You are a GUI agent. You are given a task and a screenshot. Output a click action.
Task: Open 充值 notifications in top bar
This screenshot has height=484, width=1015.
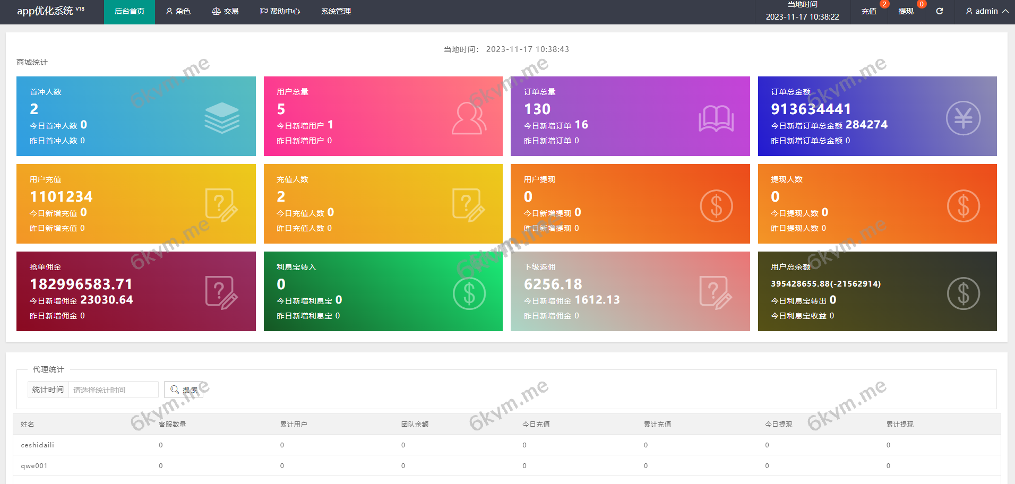tap(869, 11)
